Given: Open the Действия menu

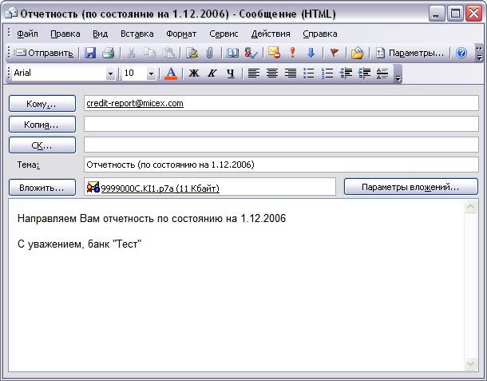Looking at the screenshot, I should pos(271,34).
